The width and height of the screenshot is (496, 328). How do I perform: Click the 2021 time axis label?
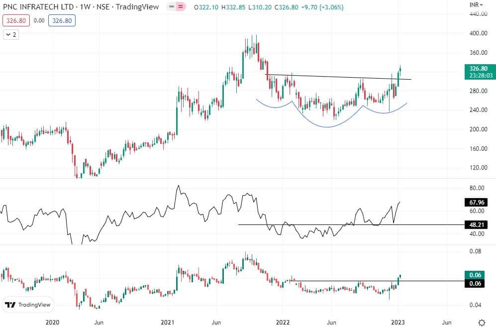coord(168,322)
